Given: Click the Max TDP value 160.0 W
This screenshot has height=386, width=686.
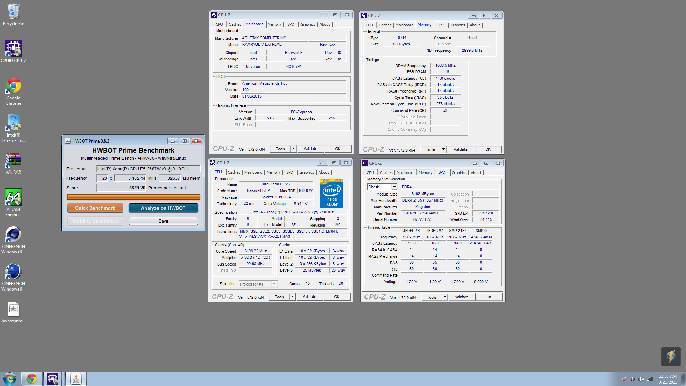Looking at the screenshot, I should click(305, 190).
